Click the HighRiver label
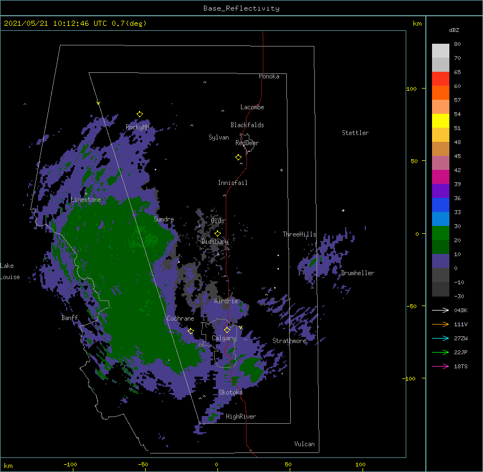483x472 pixels. click(241, 417)
